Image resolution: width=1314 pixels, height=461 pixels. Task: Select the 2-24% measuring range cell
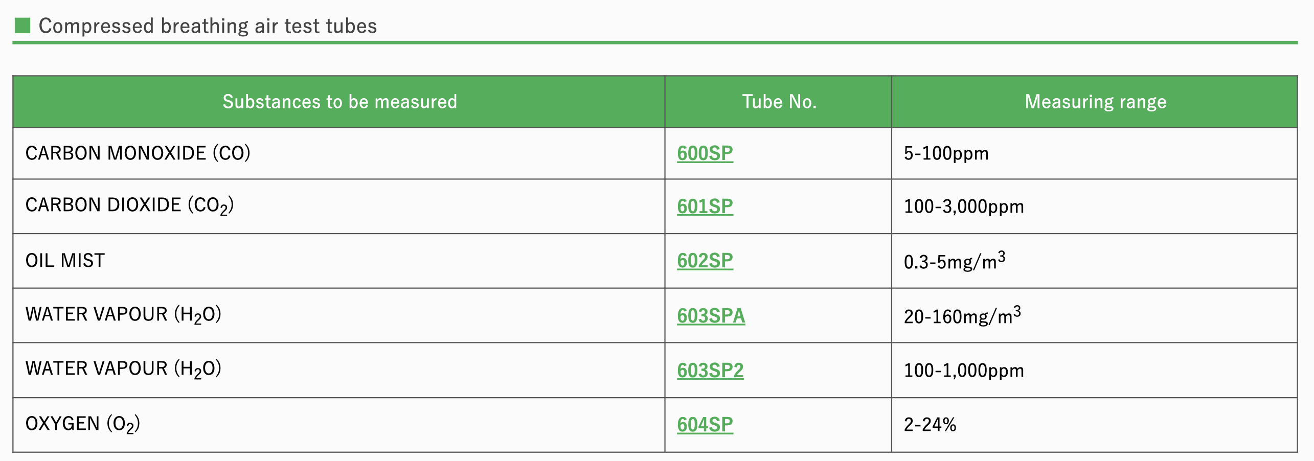coord(930,425)
